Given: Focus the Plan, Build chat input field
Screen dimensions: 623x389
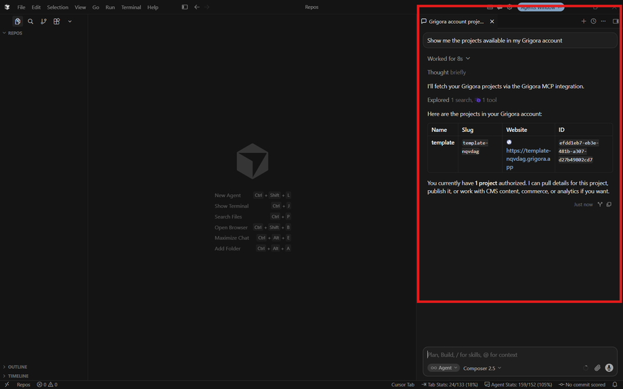Looking at the screenshot, I should click(519, 355).
